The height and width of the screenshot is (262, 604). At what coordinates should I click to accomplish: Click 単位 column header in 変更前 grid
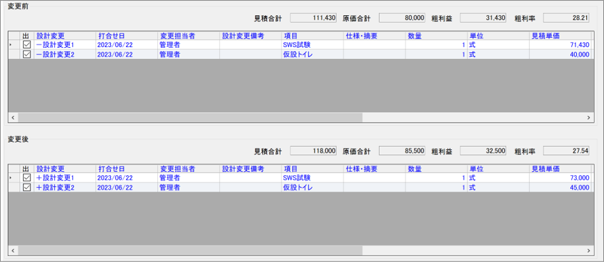[x=498, y=36]
